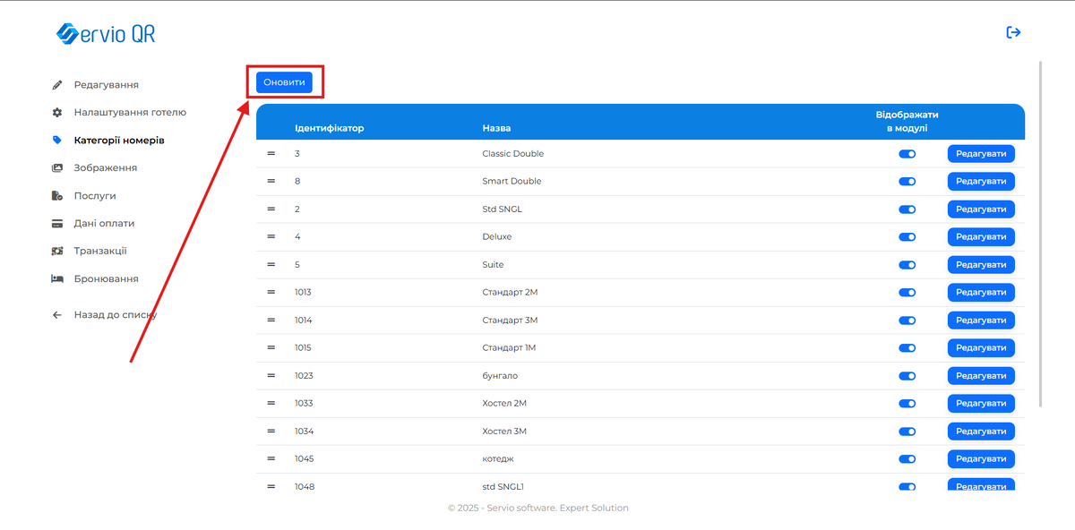
Task: Disable module display for Deluxe category
Action: pos(907,237)
